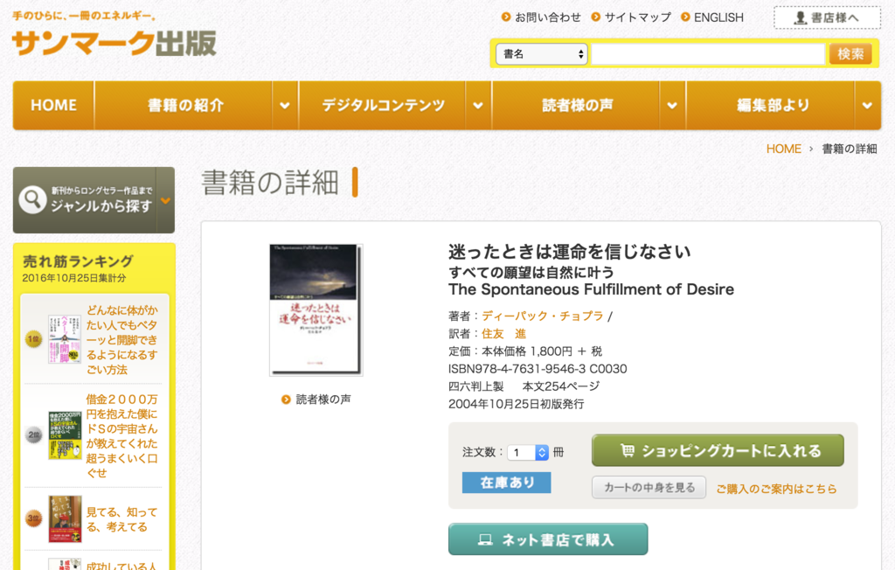The width and height of the screenshot is (895, 570).
Task: Expand the 書籍の紹介 submenu arrow
Action: [x=285, y=106]
